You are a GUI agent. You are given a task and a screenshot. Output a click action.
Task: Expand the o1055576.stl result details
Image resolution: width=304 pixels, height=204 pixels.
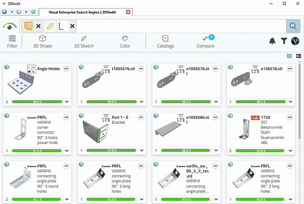point(216,102)
